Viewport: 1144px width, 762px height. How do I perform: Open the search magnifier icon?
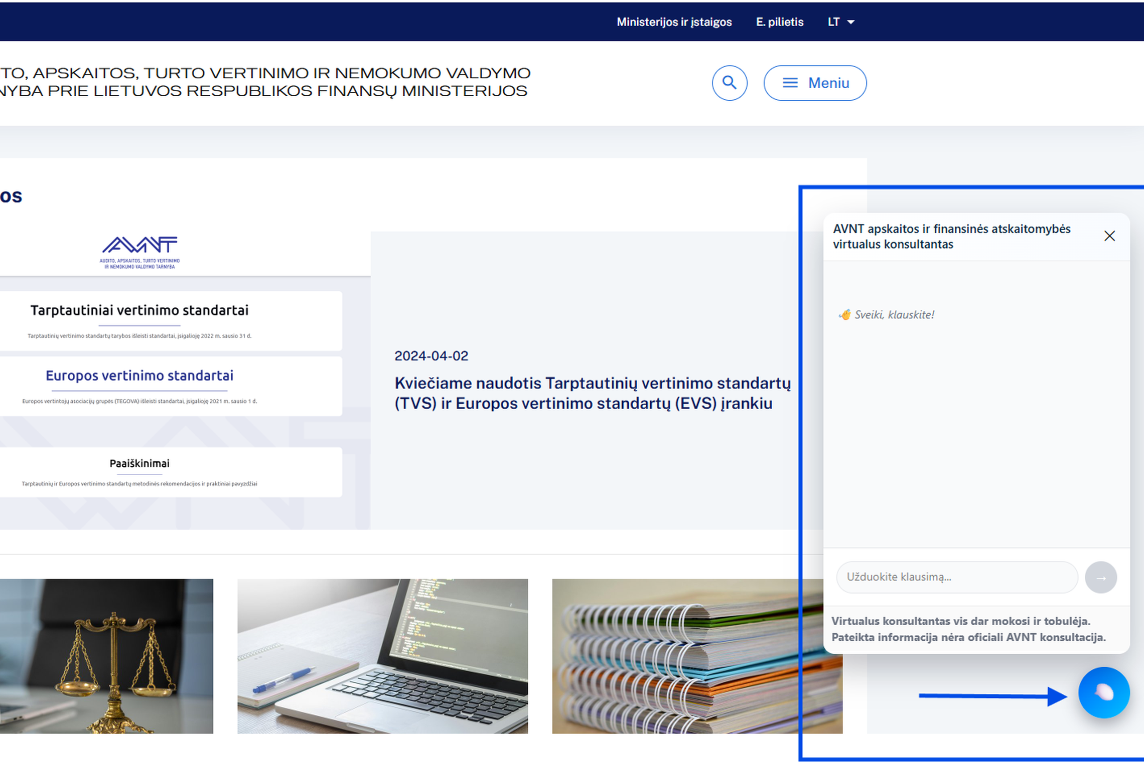pyautogui.click(x=729, y=83)
